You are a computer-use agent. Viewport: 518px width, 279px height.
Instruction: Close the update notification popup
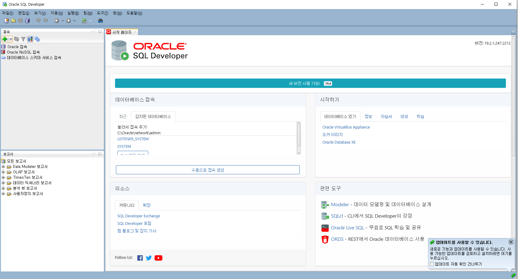point(511,242)
